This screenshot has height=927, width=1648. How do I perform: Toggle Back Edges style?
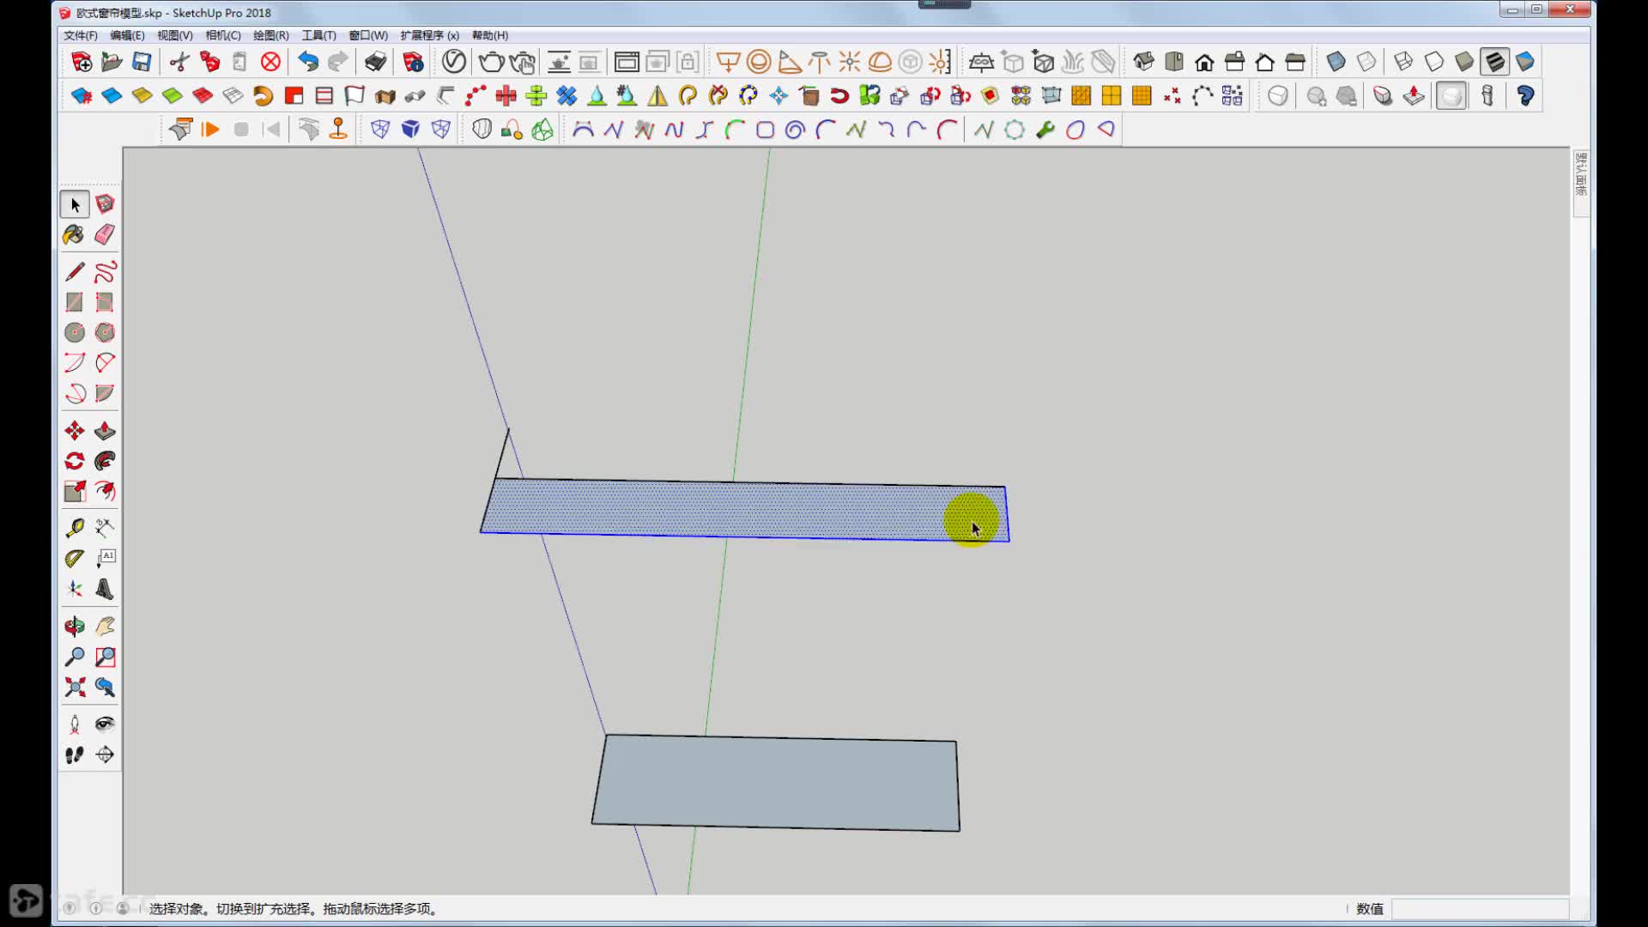click(x=1366, y=62)
